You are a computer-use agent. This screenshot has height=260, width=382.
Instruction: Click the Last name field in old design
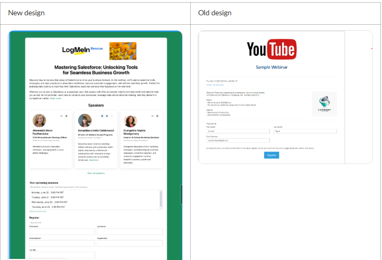pyautogui.click(x=305, y=131)
